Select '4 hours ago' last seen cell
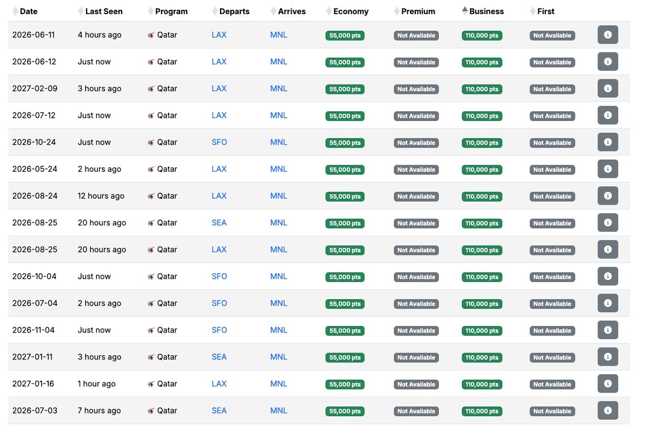This screenshot has width=649, height=426. pyautogui.click(x=100, y=35)
